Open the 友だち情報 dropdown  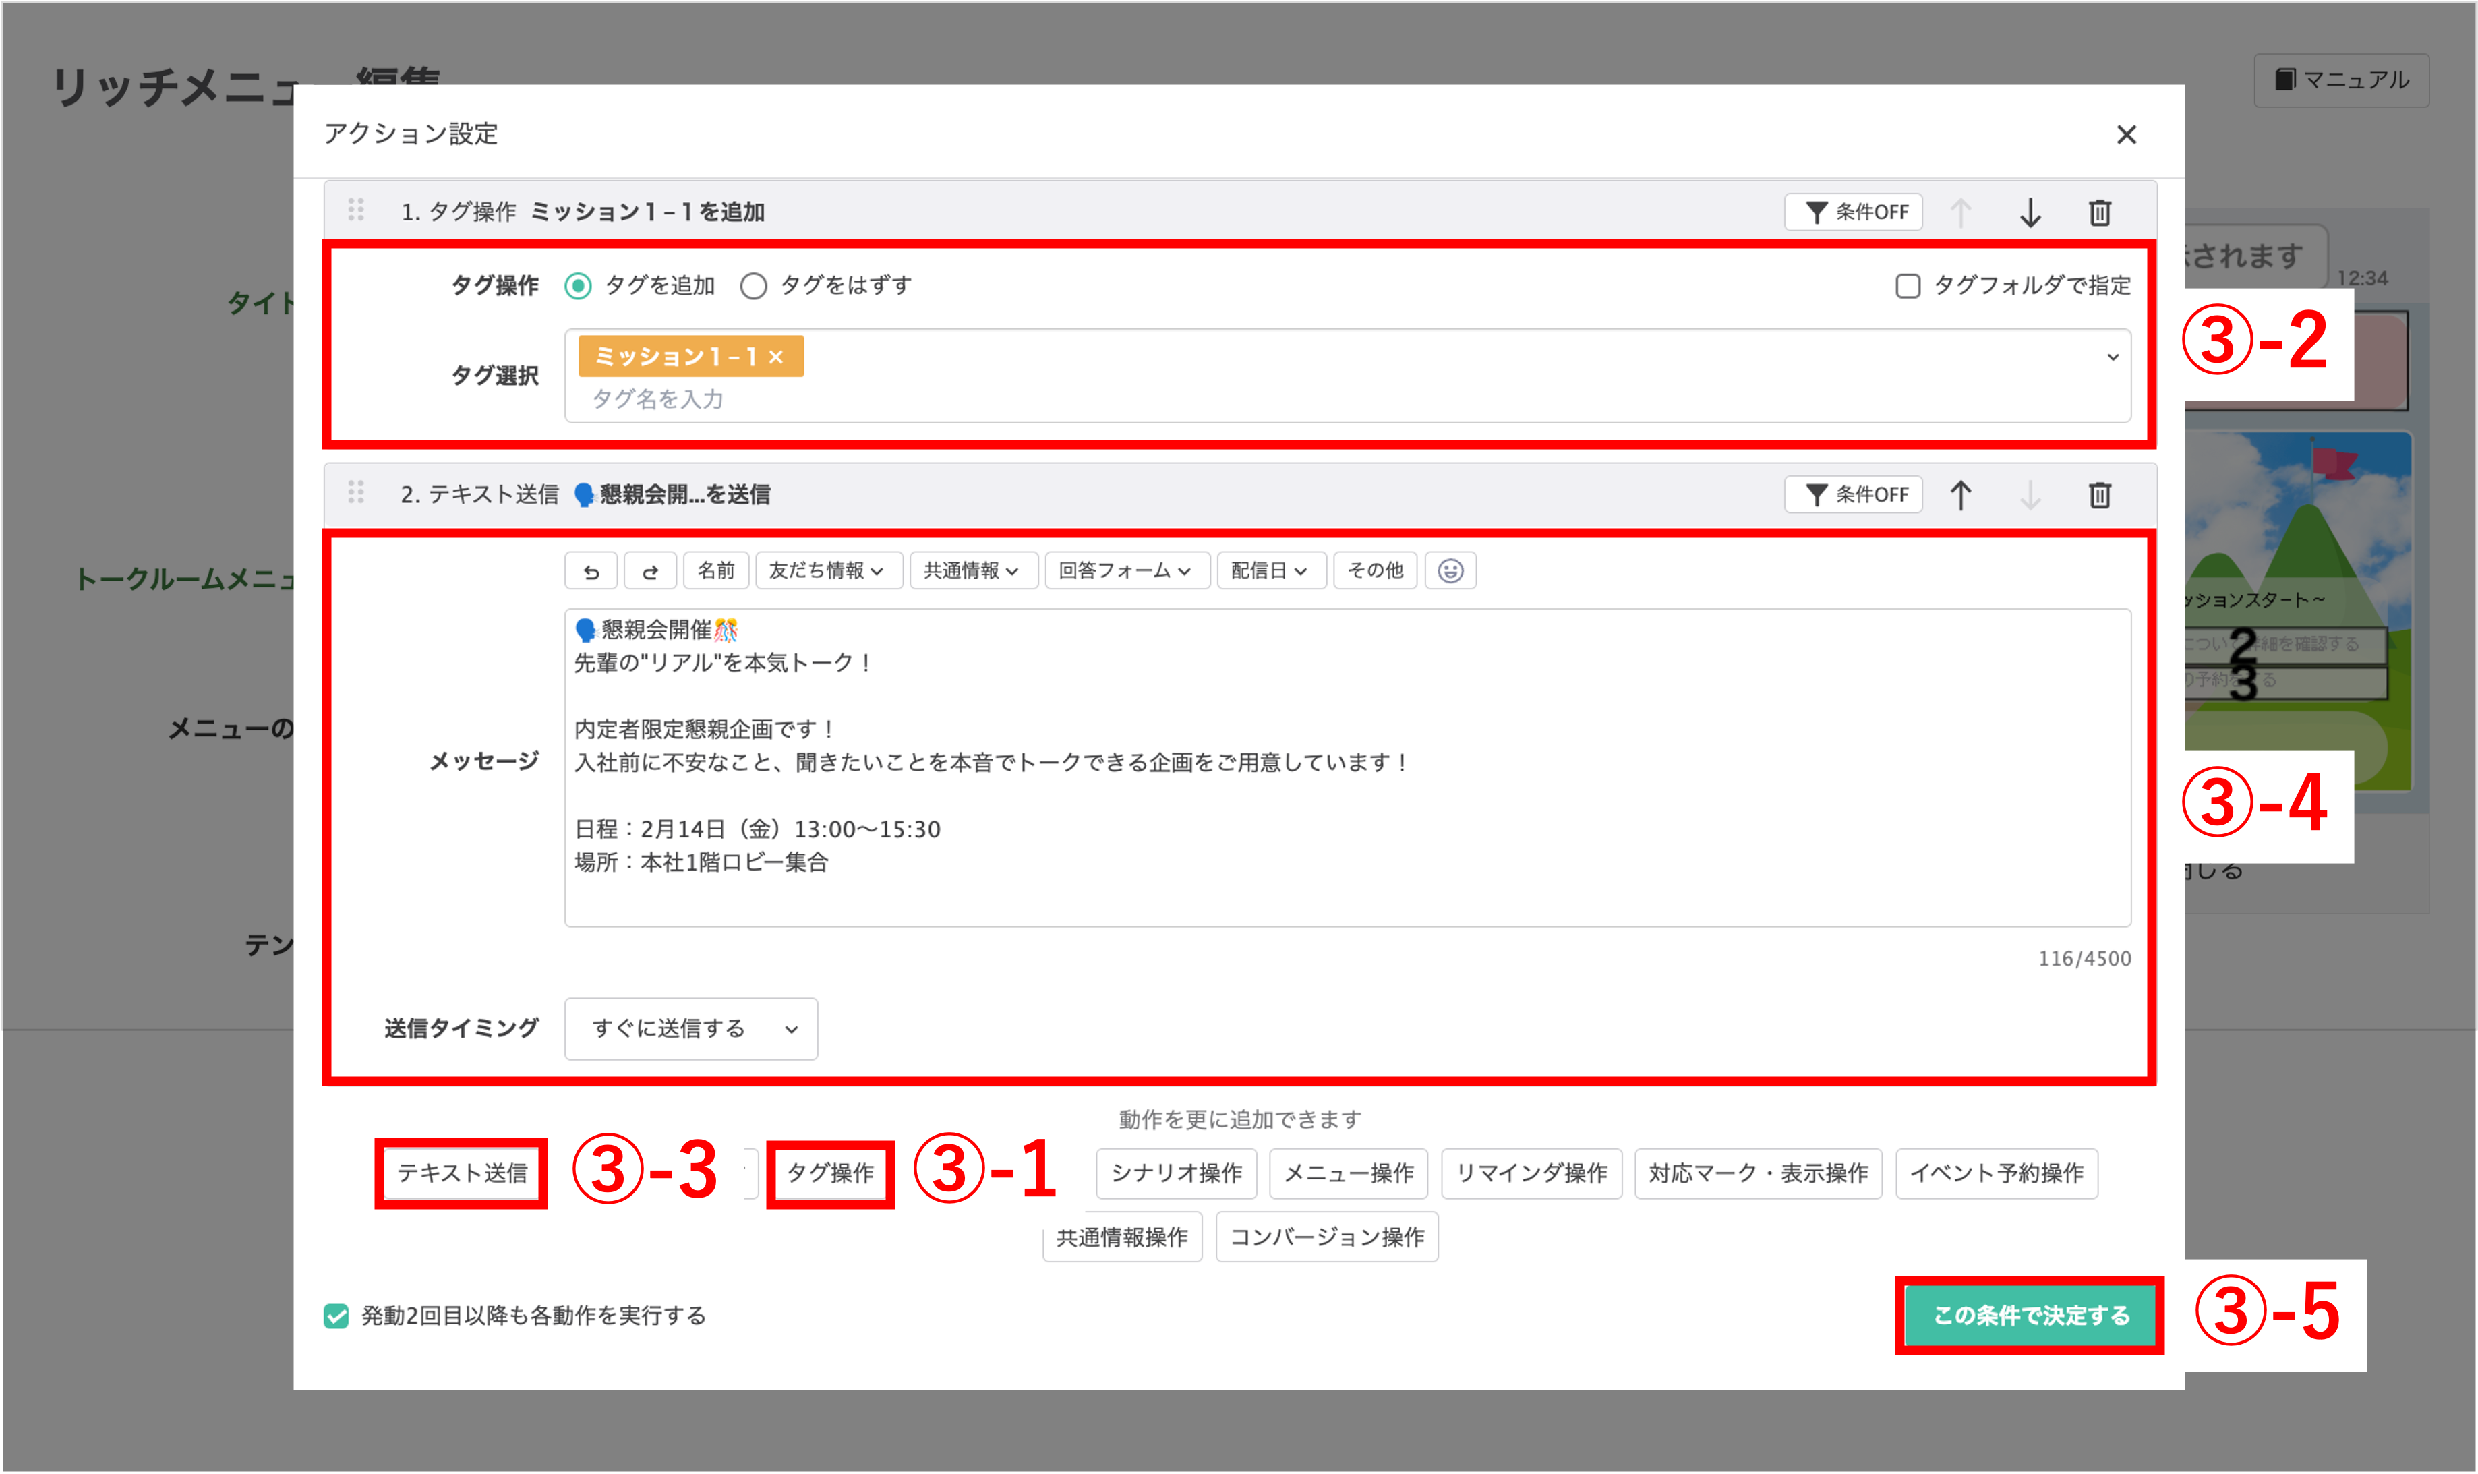coord(828,571)
